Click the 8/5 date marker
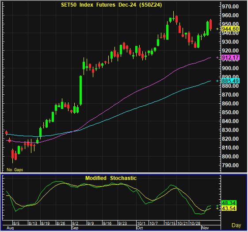The image size is (248, 232). tap(16, 223)
